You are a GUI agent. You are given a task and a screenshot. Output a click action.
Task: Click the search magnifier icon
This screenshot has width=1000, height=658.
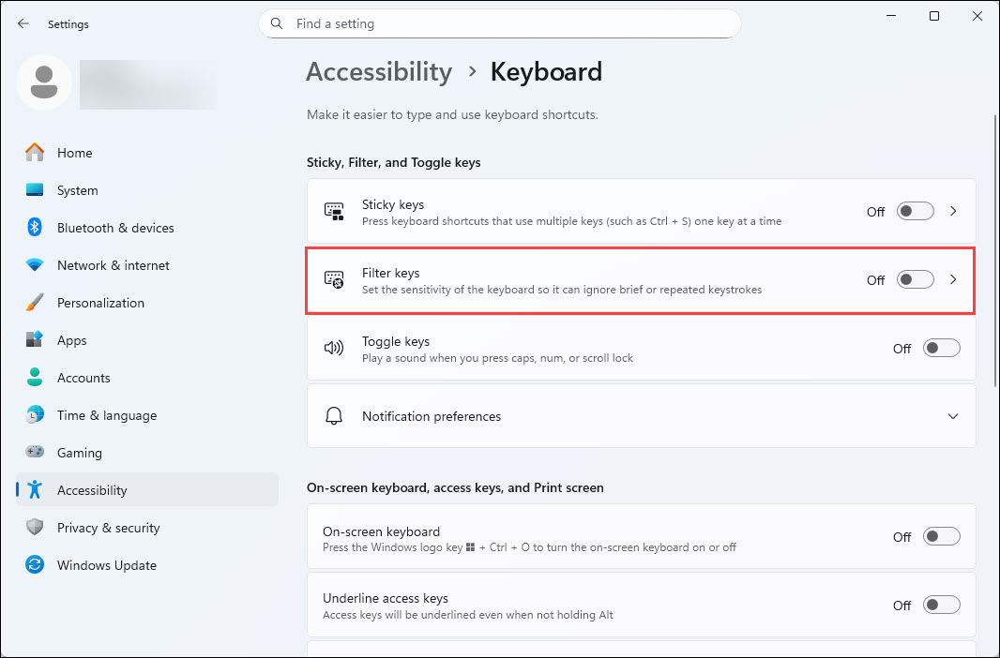coord(277,23)
